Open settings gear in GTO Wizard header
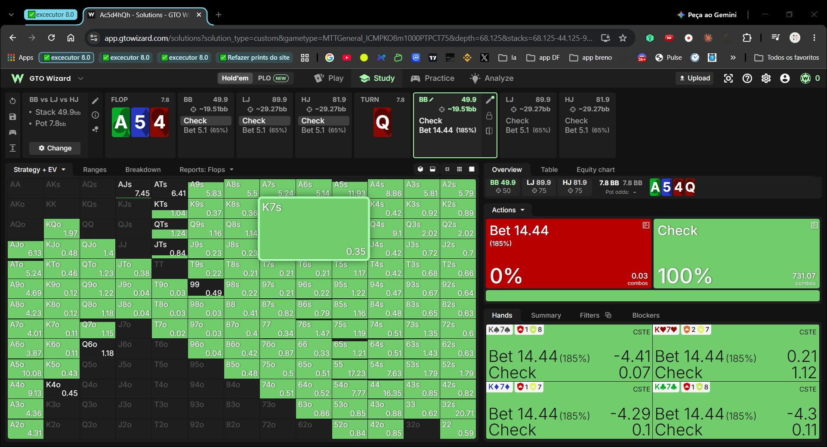This screenshot has width=827, height=447. coord(766,78)
